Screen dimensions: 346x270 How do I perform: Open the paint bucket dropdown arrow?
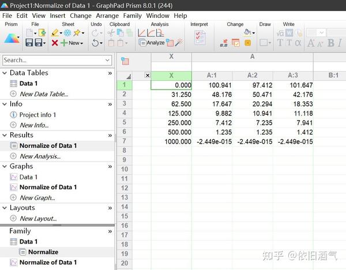[x=254, y=33]
